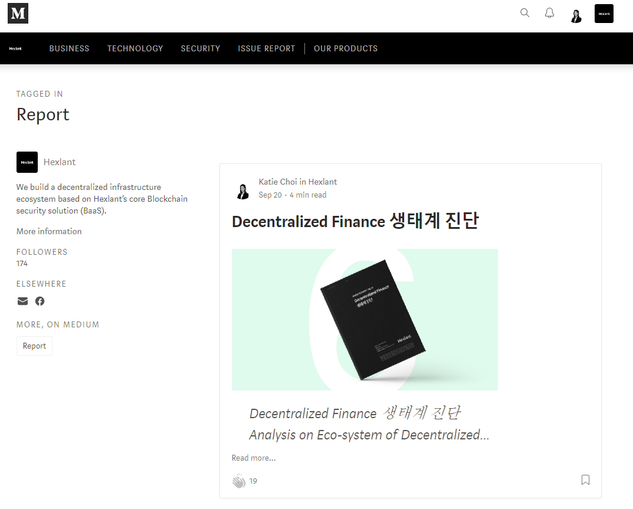Click Katie Choi's avatar on the article card

coord(242,191)
